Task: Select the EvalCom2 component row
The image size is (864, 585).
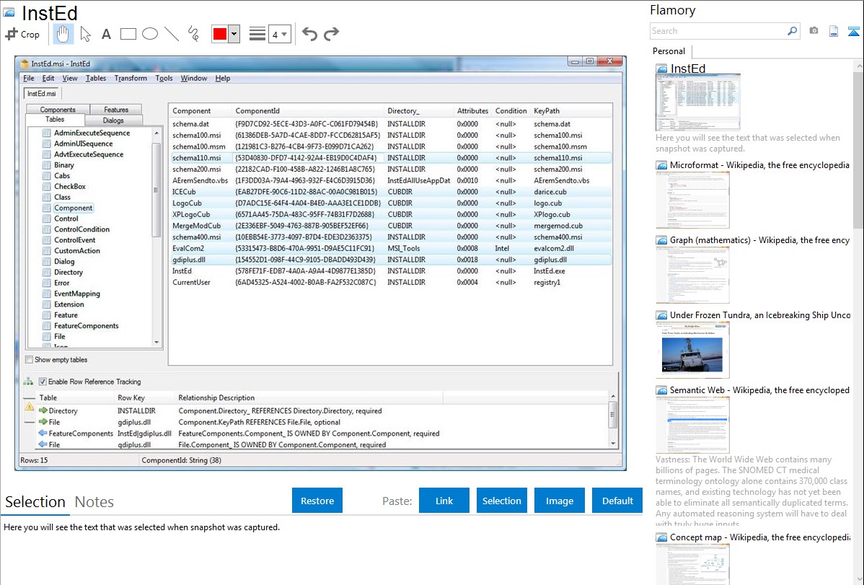Action: [x=390, y=248]
